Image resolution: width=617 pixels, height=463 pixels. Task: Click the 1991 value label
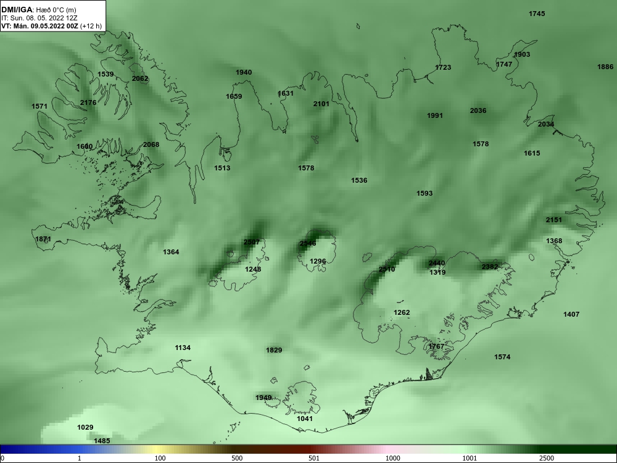435,116
